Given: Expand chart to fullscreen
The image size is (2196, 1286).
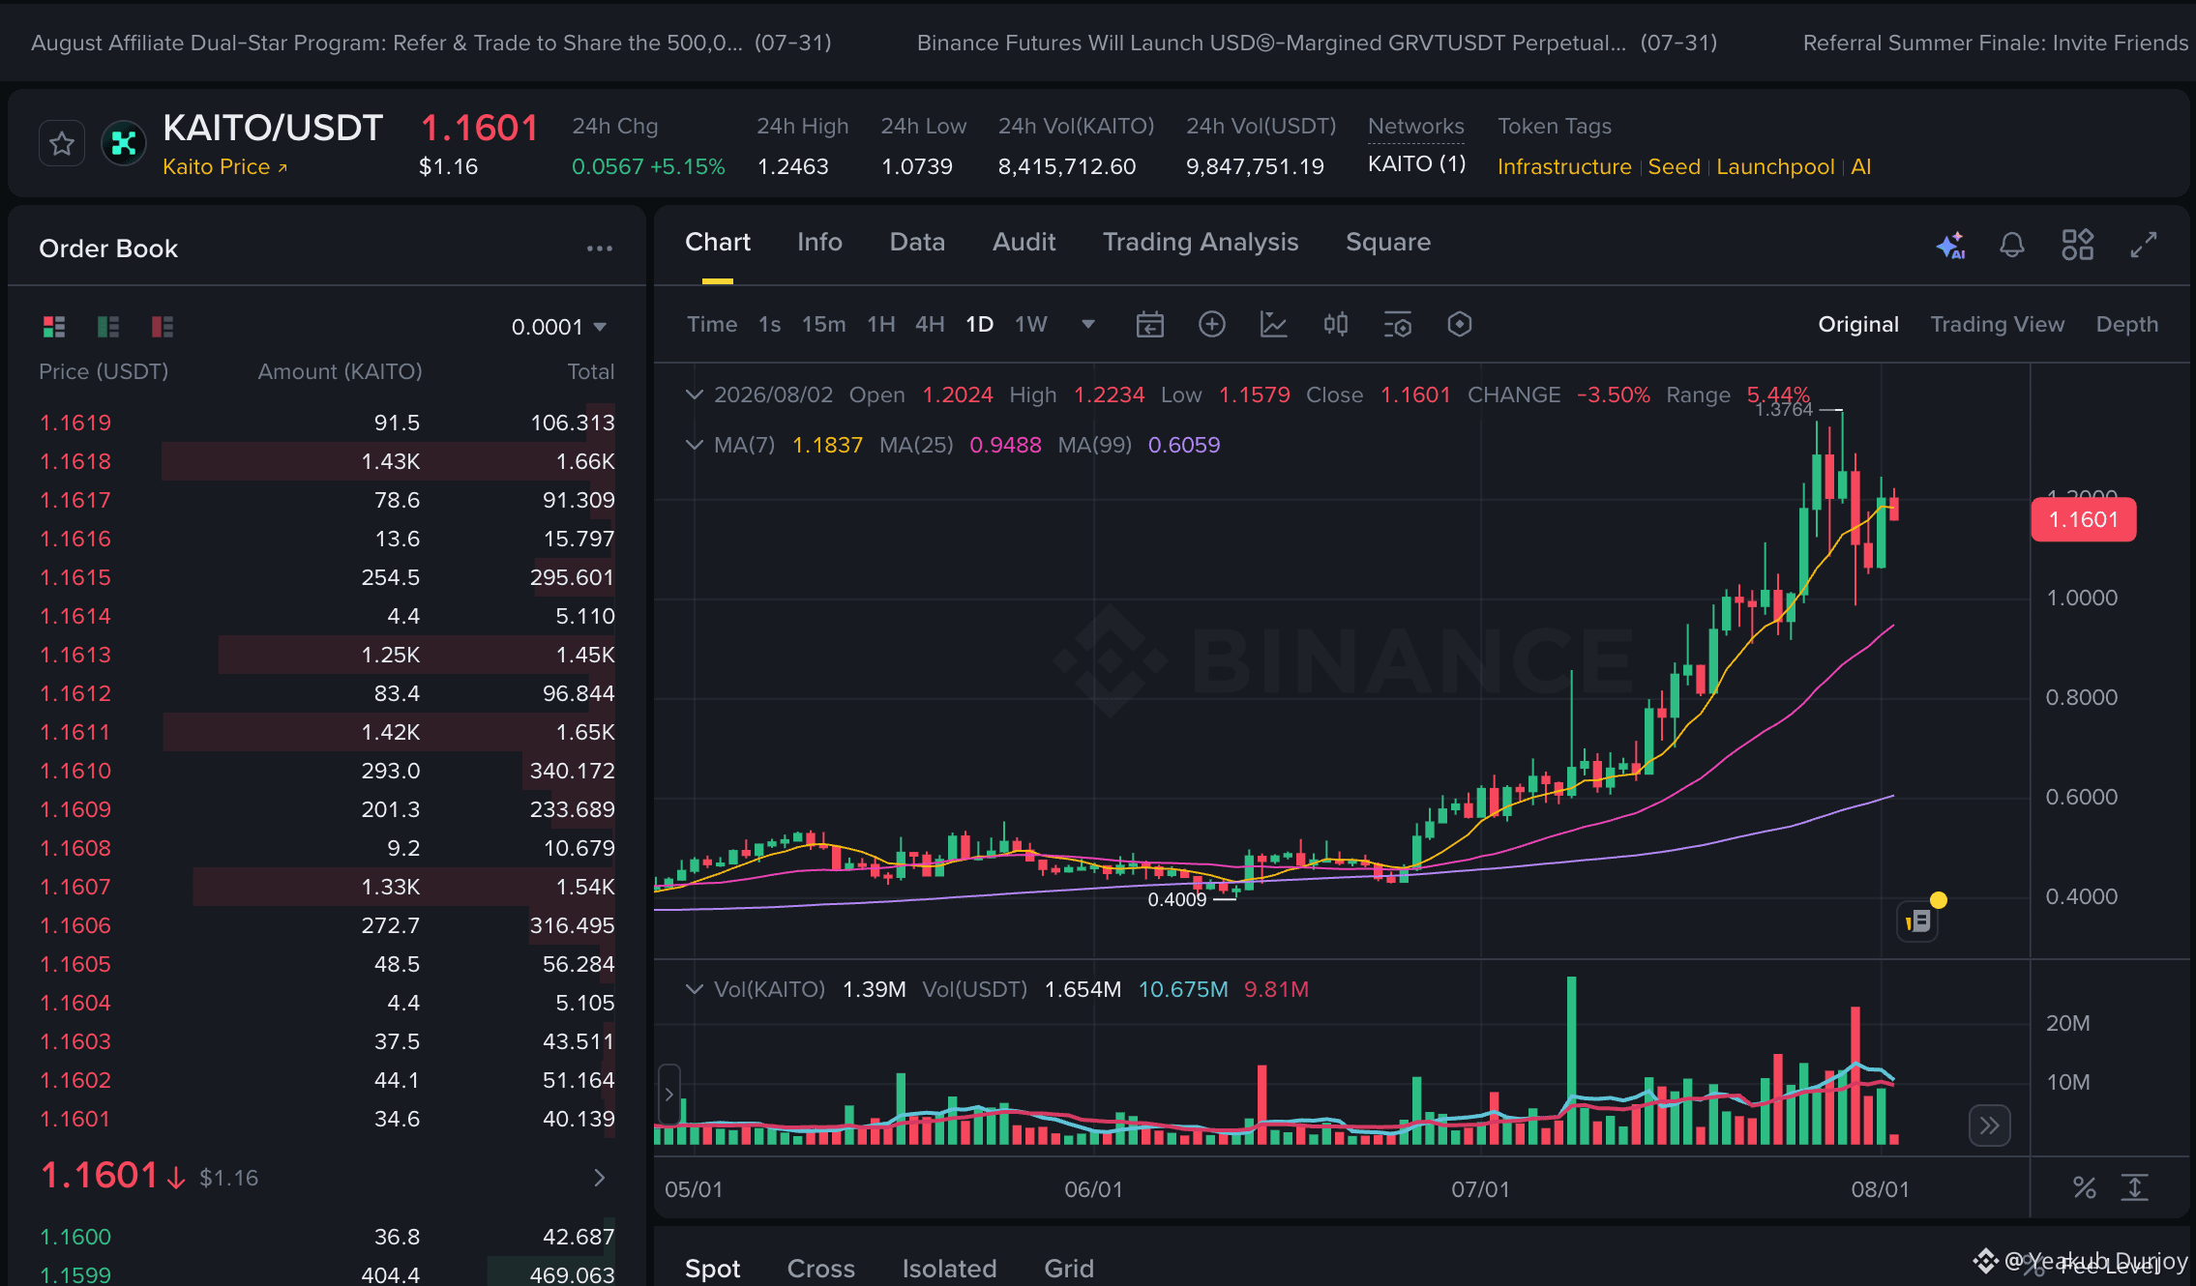Looking at the screenshot, I should tap(2144, 245).
